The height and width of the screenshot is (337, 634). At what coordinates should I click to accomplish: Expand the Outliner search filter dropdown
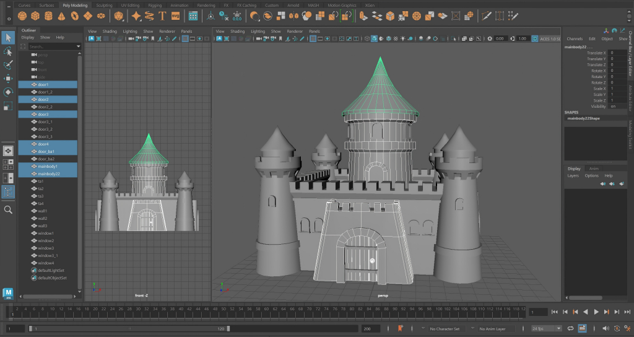pos(79,46)
